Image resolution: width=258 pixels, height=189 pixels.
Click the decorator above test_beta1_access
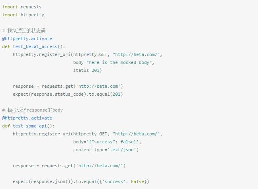27,39
